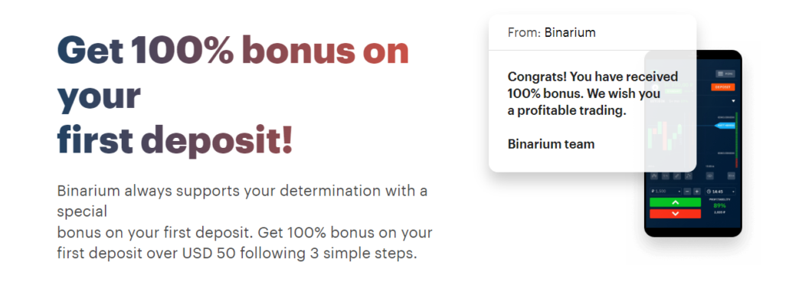Click the Binarium sender name
The height and width of the screenshot is (292, 789).
570,33
